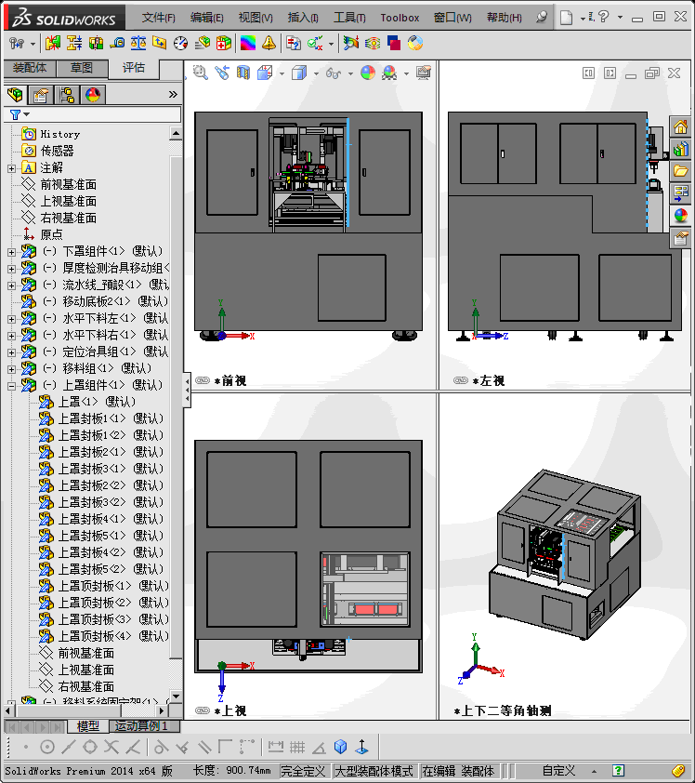Show more manager tabs with » chevron

coord(173,94)
